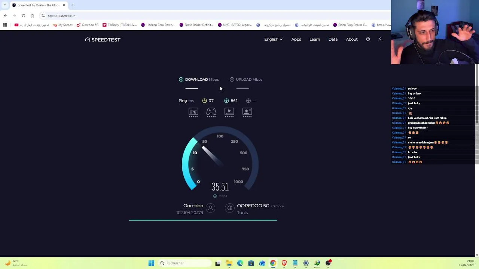
Task: Click the idle ping latency icon
Action: pyautogui.click(x=204, y=101)
